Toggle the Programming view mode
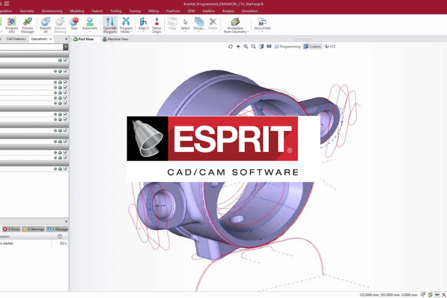Image resolution: width=447 pixels, height=298 pixels. point(287,47)
